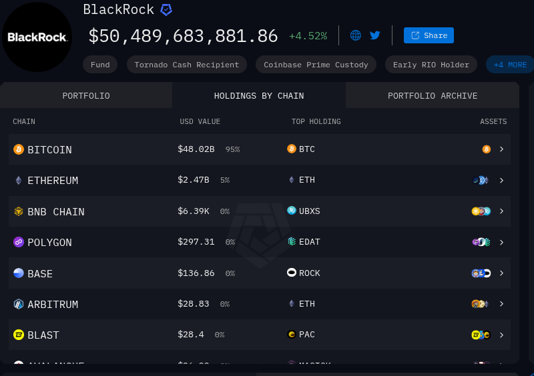Click the Blast chain icon
This screenshot has width=534, height=376.
point(19,335)
